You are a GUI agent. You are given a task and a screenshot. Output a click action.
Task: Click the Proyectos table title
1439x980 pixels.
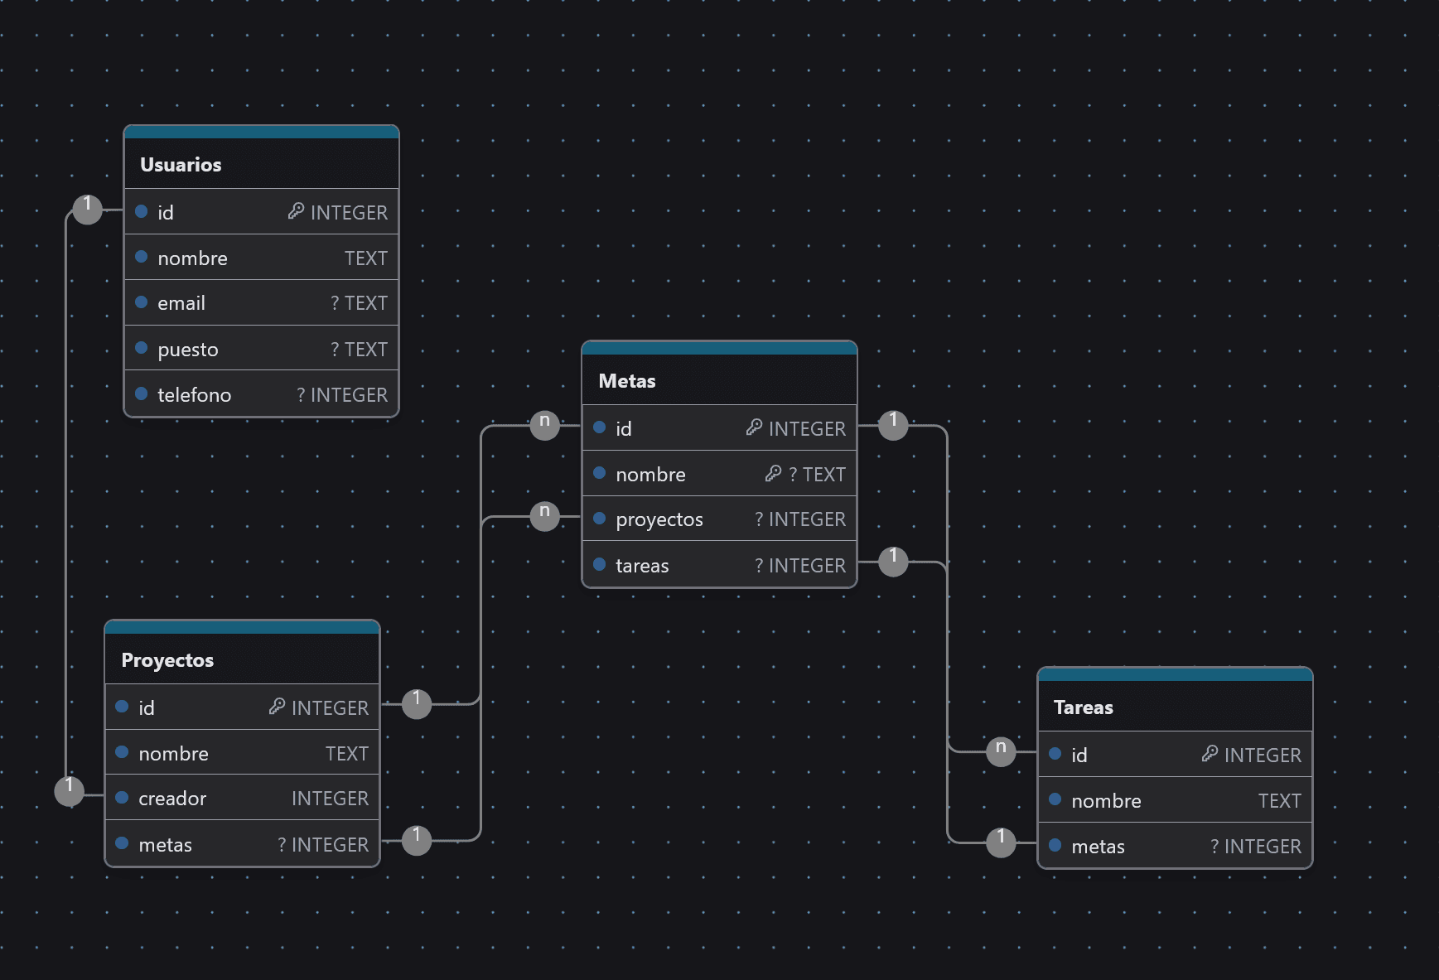[x=167, y=660]
